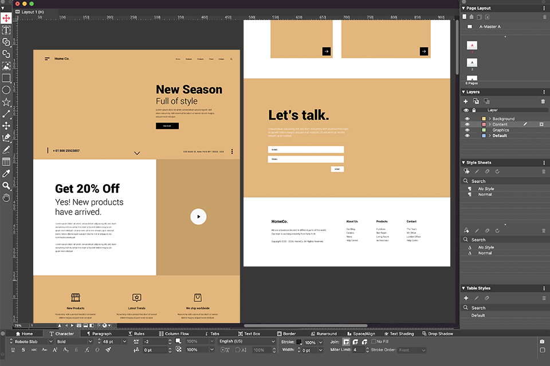This screenshot has height=366, width=550.
Task: Select the A-Master A master page
Action: click(x=490, y=27)
